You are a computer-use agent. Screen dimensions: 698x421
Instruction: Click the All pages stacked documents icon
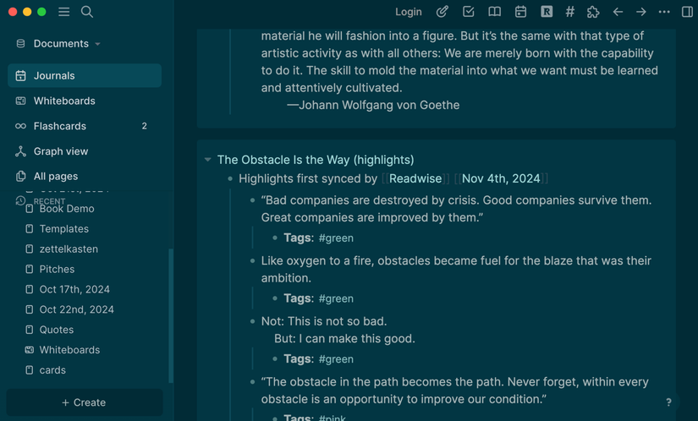20,177
